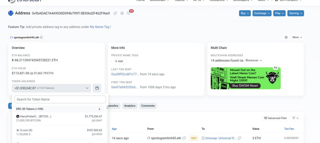Click the Txn Fee column header

tap(289, 129)
